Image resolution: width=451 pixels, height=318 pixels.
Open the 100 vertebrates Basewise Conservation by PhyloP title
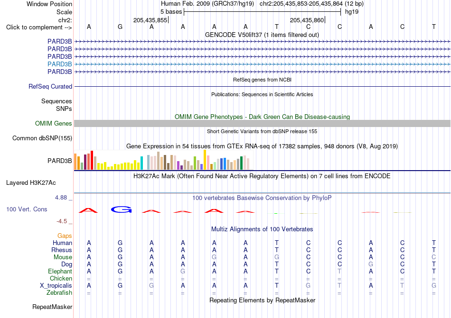click(x=262, y=198)
